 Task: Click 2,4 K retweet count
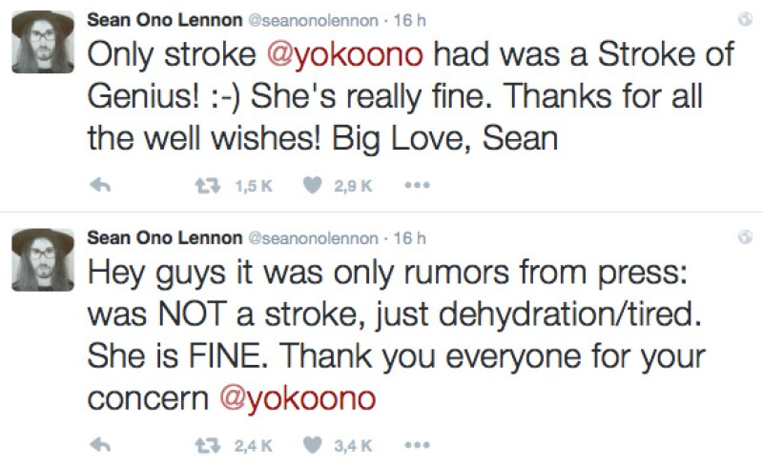pyautogui.click(x=253, y=446)
